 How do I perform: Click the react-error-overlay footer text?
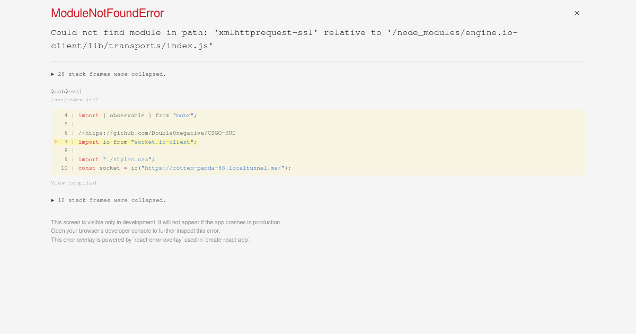(x=151, y=240)
